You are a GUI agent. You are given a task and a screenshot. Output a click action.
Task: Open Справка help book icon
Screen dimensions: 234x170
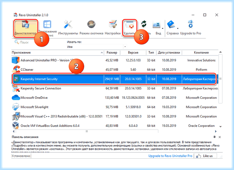(171, 25)
